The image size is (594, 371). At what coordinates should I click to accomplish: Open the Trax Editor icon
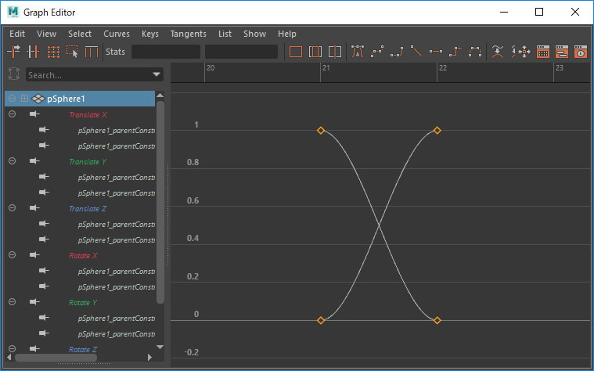pyautogui.click(x=561, y=51)
